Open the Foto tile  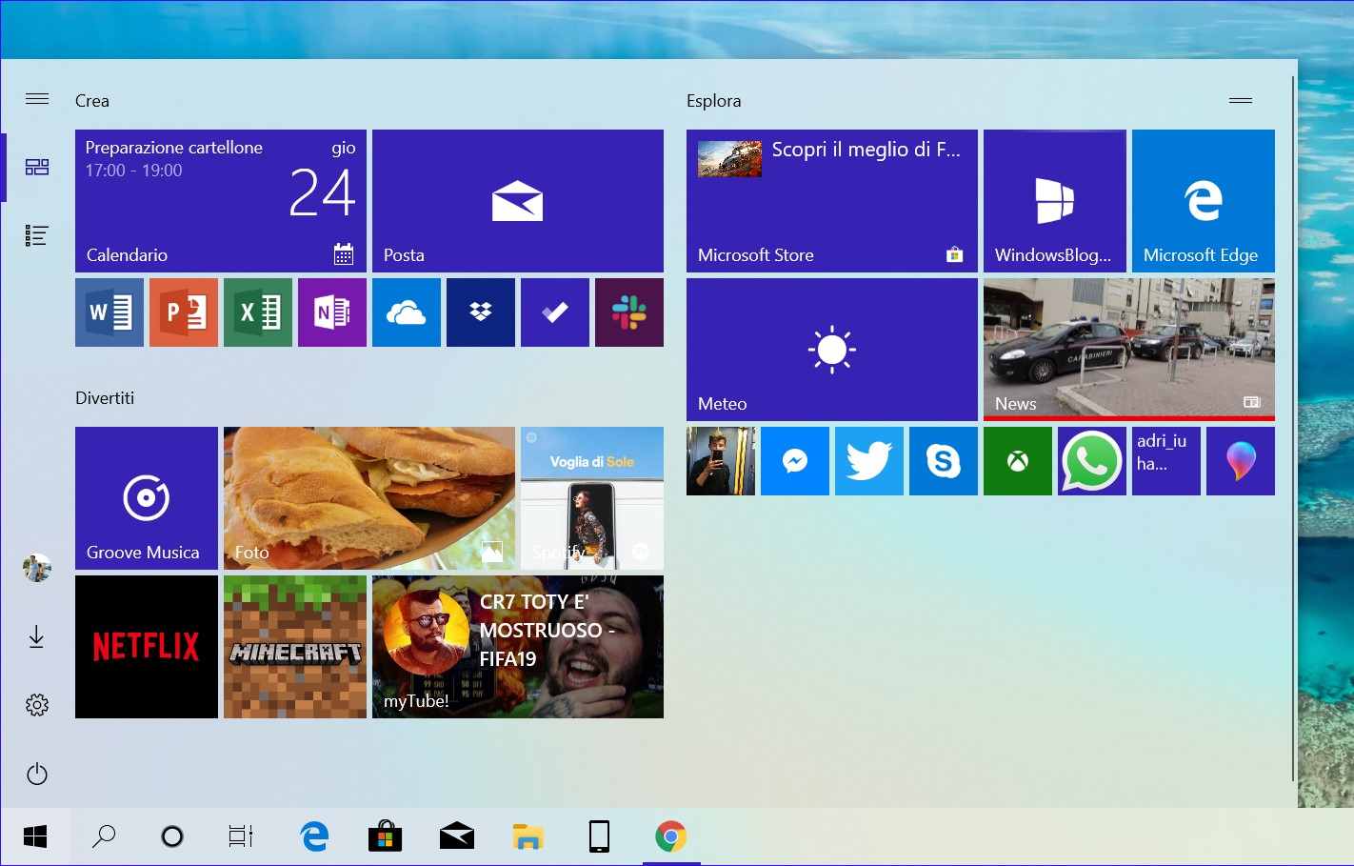click(x=369, y=498)
